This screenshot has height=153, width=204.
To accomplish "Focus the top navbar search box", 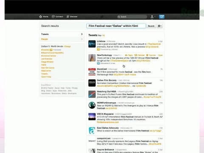I will coord(132,17).
